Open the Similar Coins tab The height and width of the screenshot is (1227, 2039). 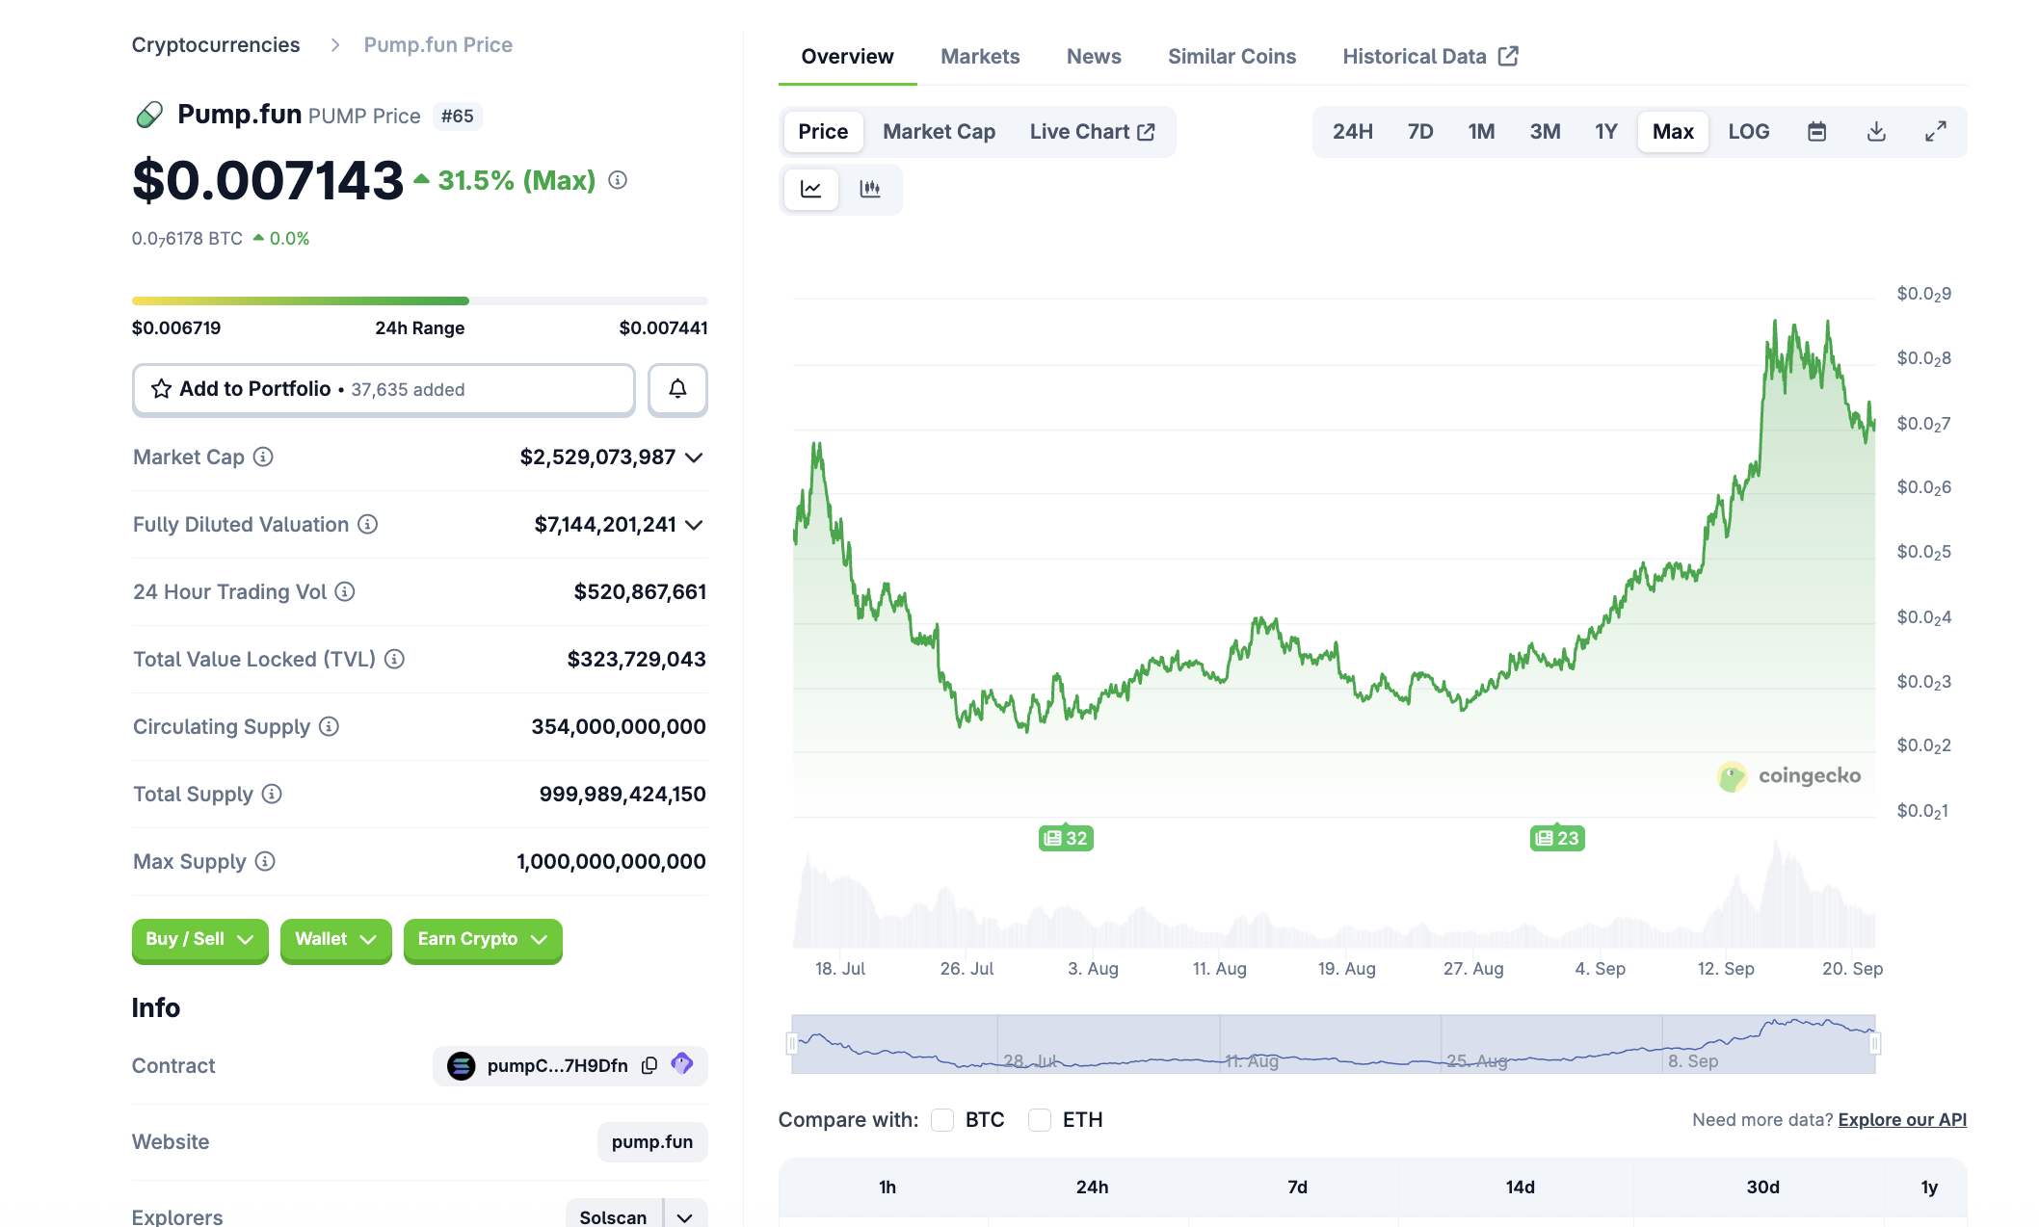pos(1231,56)
